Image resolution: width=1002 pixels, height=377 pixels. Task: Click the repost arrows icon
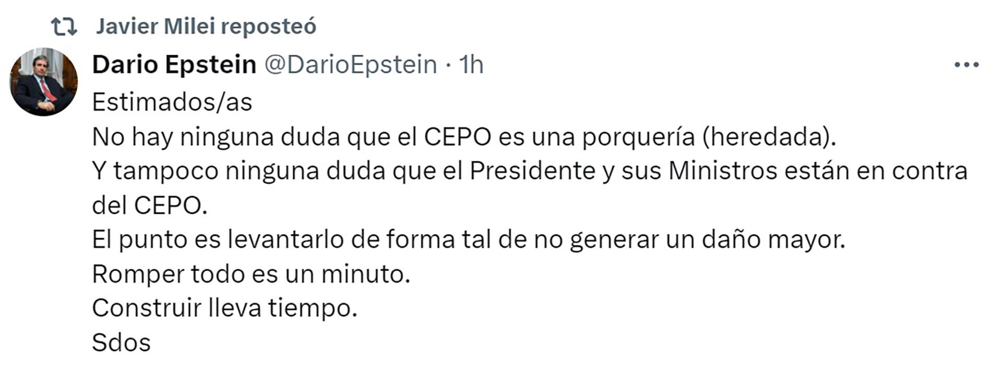64,27
